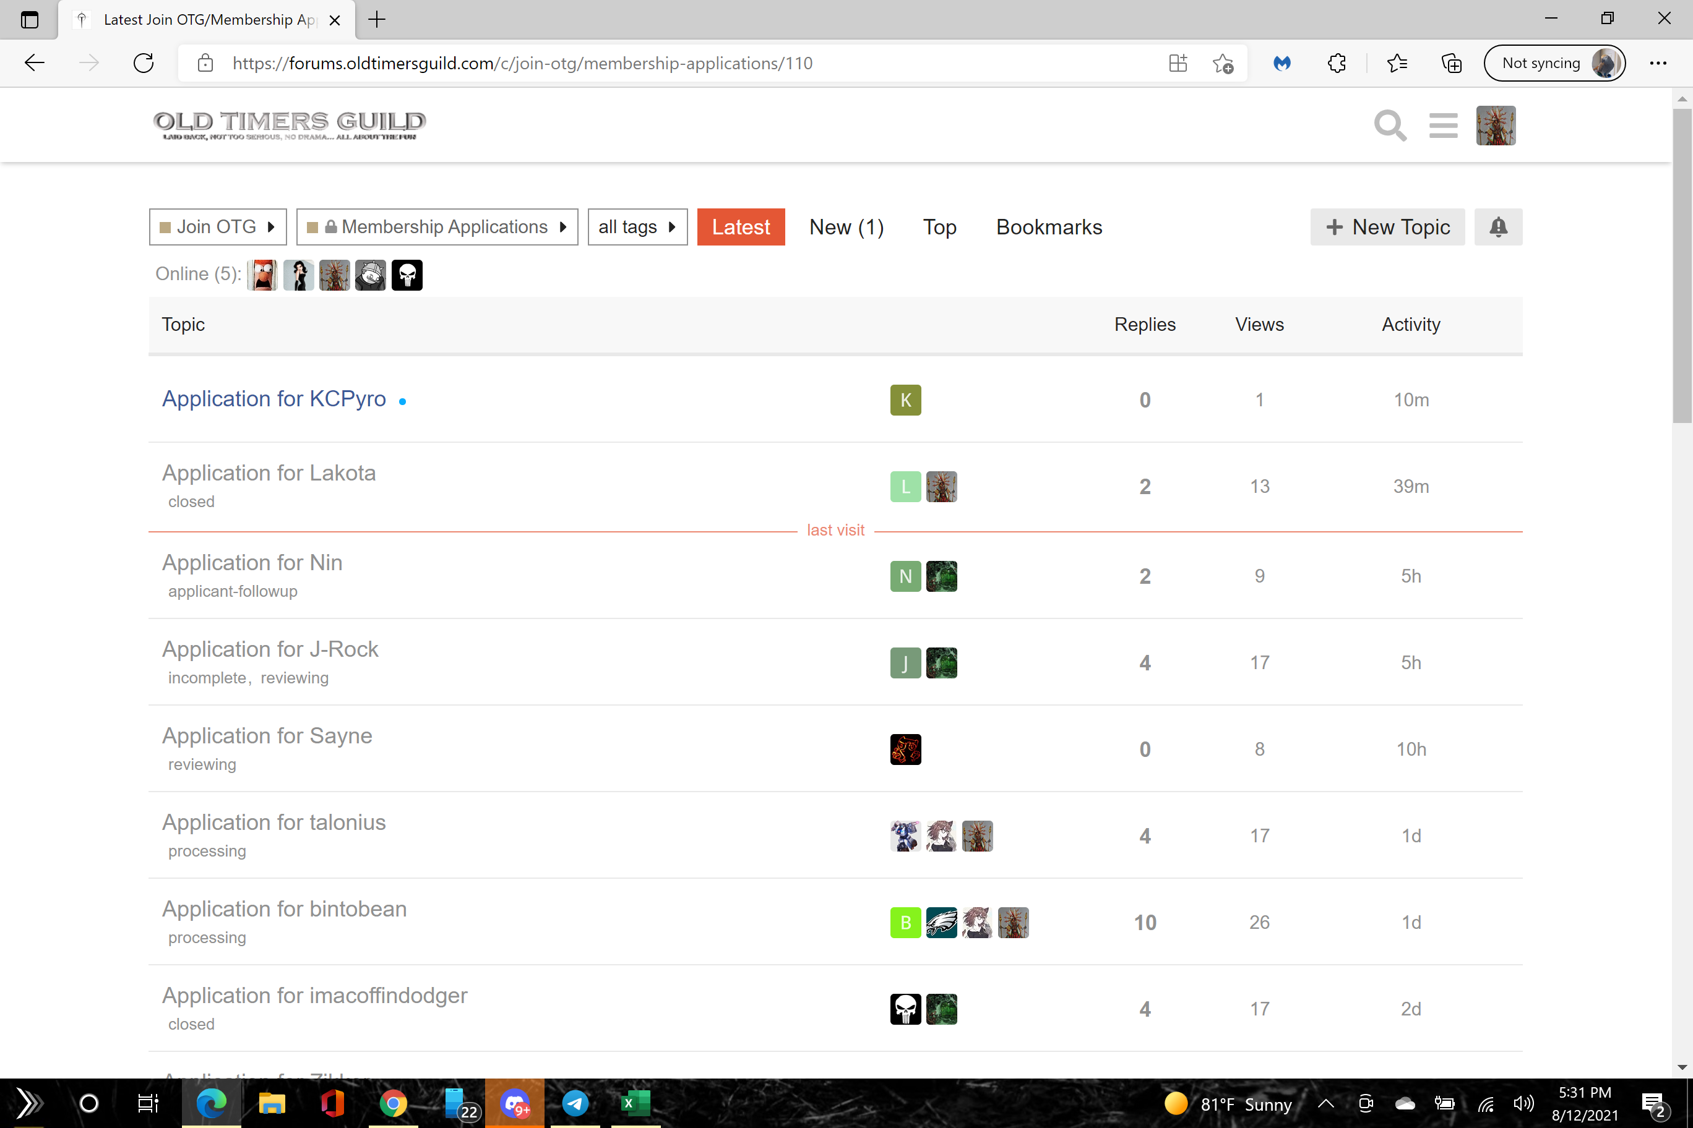The image size is (1693, 1128).
Task: Click green K avatar on KCPyro row
Action: pos(905,400)
